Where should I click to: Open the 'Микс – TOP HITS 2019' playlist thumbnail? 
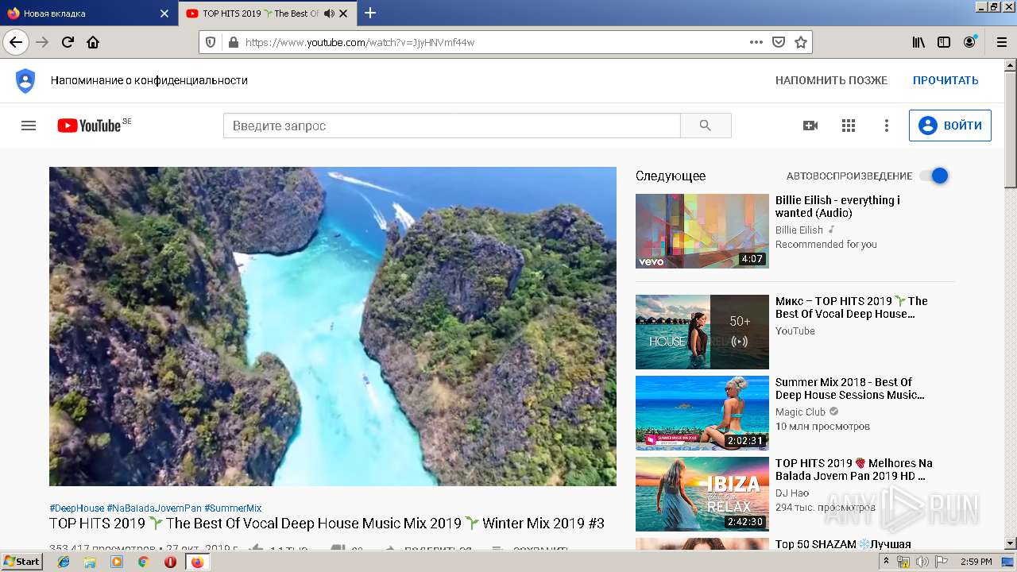(702, 332)
